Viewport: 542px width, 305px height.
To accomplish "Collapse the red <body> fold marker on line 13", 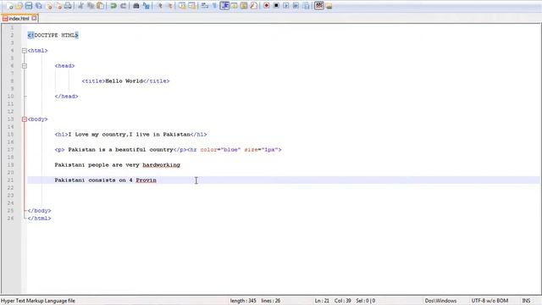I will coord(25,119).
